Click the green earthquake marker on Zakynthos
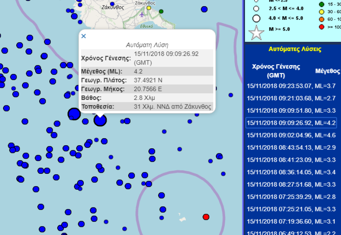 click(x=161, y=11)
